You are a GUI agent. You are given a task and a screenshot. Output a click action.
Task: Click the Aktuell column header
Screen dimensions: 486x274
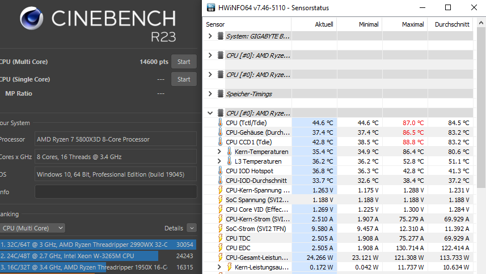pos(314,24)
